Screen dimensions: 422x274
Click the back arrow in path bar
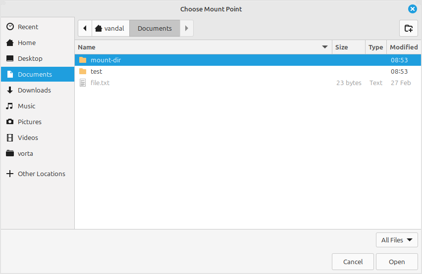85,28
